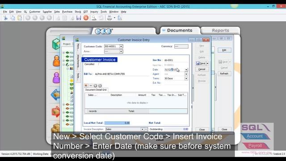Click Close button in the background window

[224, 129]
